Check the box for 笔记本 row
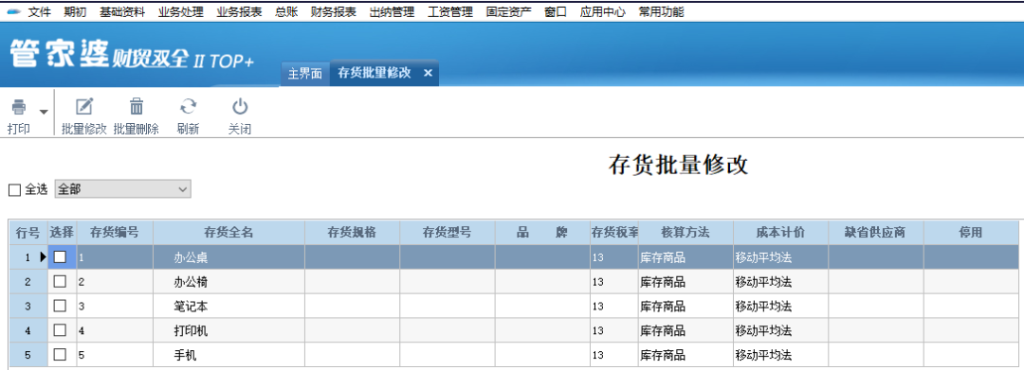Image resolution: width=1024 pixels, height=370 pixels. pyautogui.click(x=60, y=307)
